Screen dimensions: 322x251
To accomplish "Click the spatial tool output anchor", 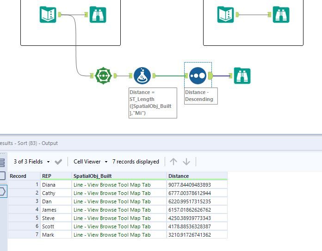I will click(x=115, y=75).
